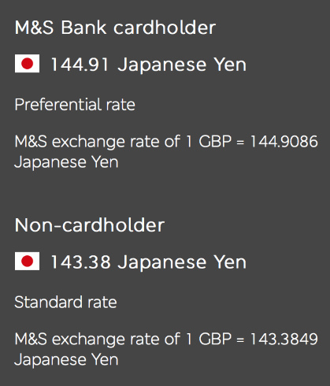
Task: Click the Japan flag beside 143.38 Japanese Yen
Action: (27, 262)
